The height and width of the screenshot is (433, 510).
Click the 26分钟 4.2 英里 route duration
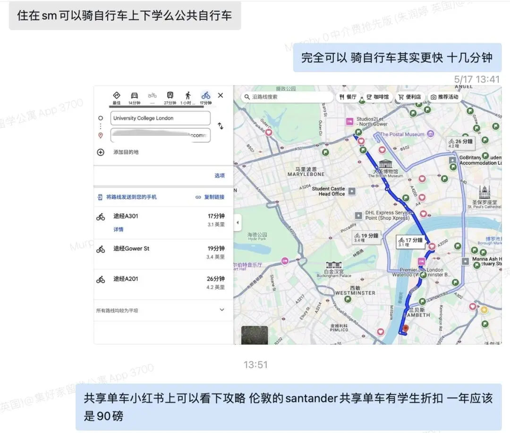(215, 283)
